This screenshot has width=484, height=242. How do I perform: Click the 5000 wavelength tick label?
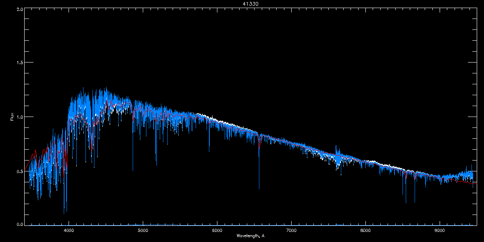[143, 231]
